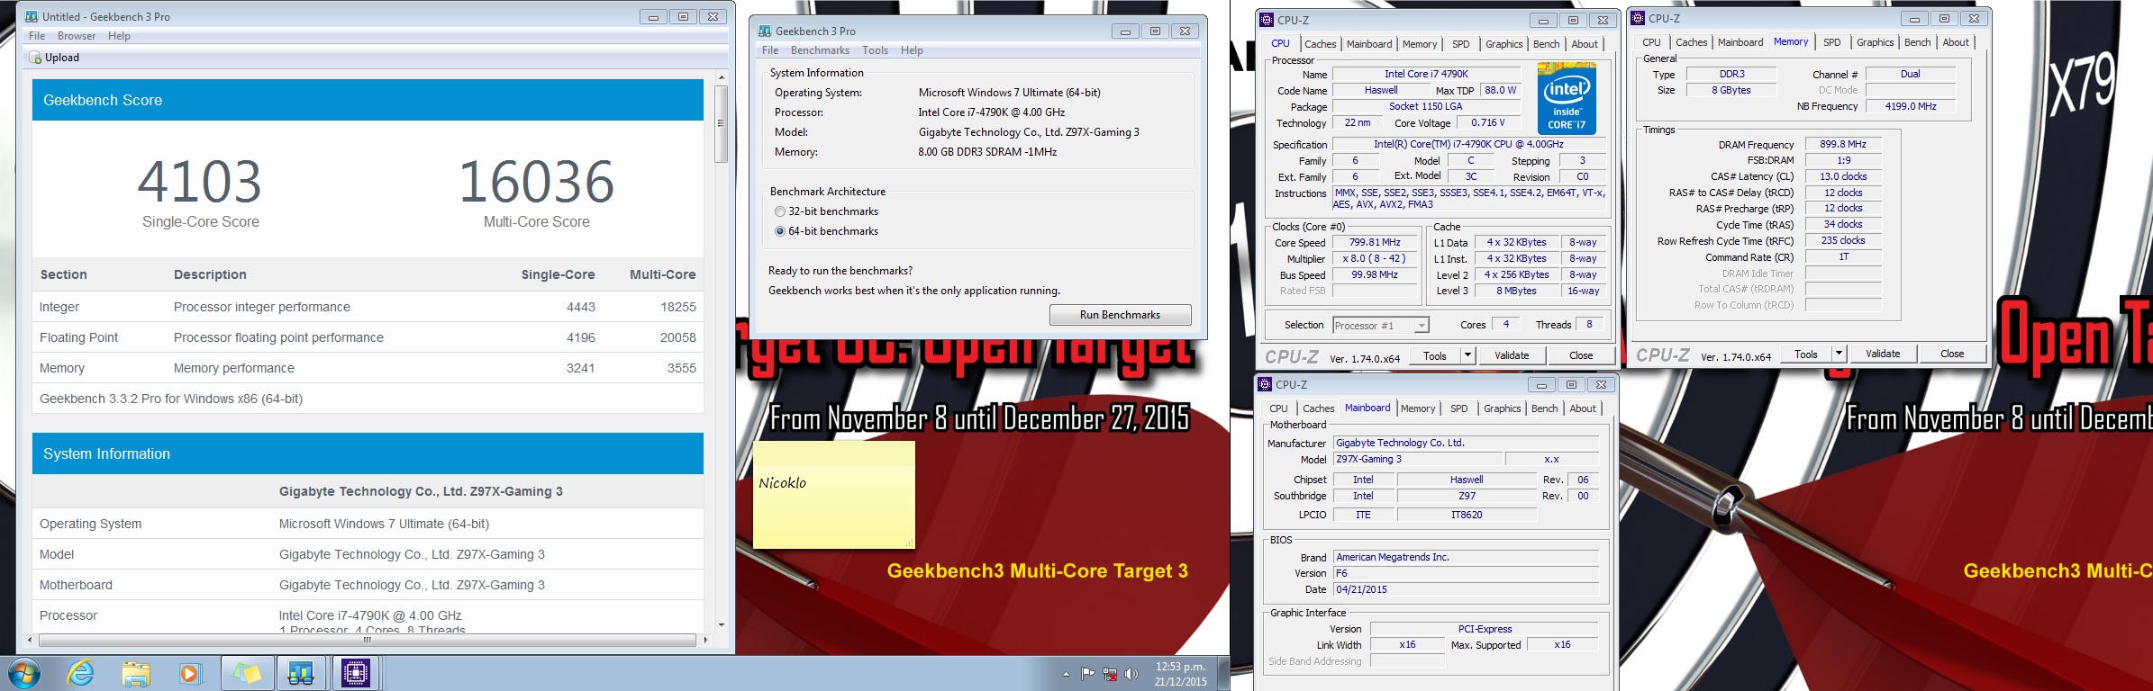Click the NB Frequency value 4199.0 MHz

pos(1911,106)
